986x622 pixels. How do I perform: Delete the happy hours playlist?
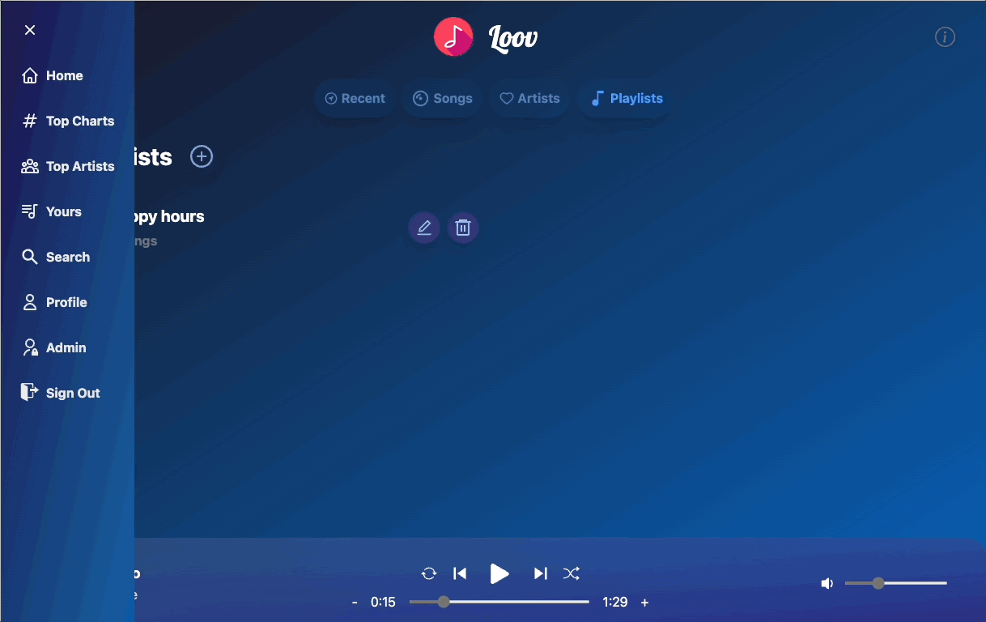click(x=463, y=228)
